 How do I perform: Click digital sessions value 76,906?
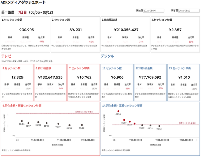tap(117, 77)
